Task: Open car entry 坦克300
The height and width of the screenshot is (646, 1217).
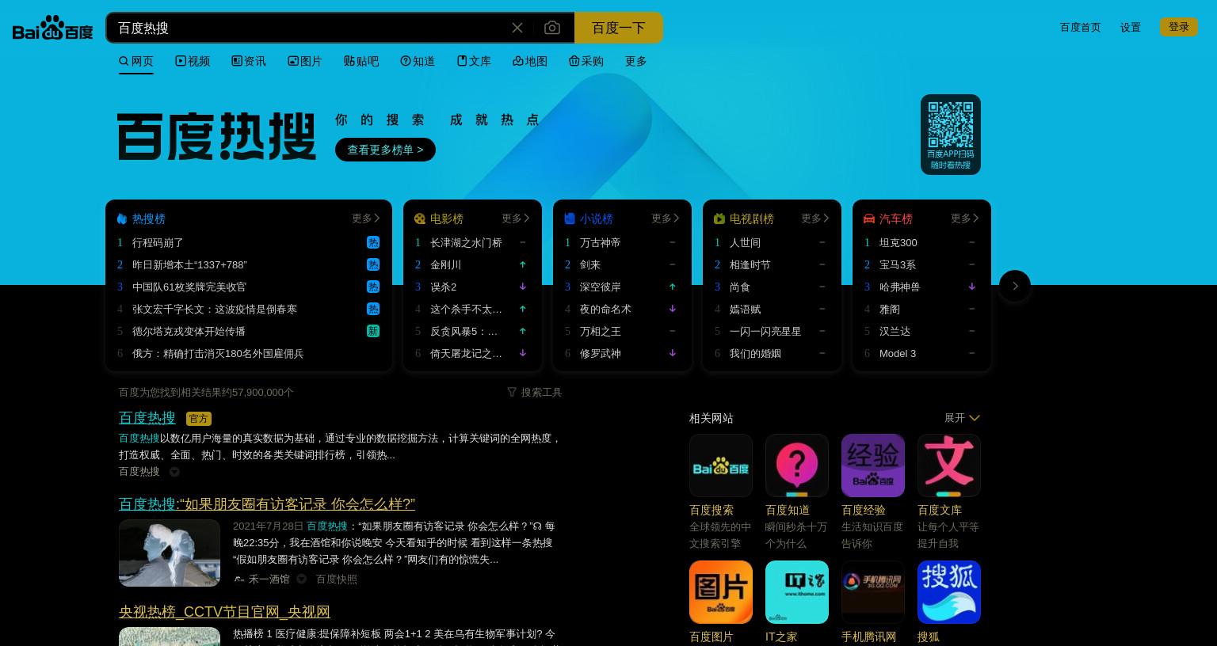Action: tap(898, 242)
